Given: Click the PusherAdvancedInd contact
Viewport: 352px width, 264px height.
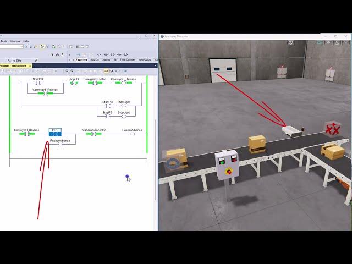Looking at the screenshot, I should [94, 133].
